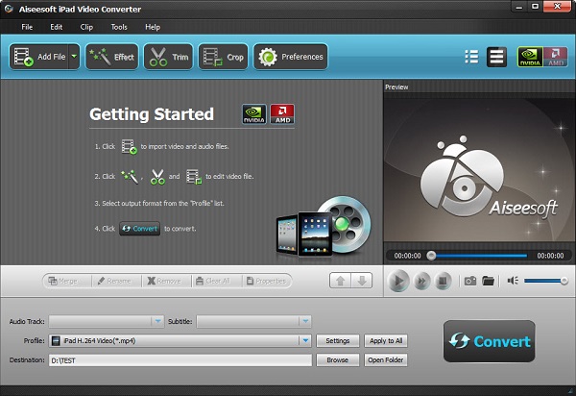Open the Effect editing tool
The width and height of the screenshot is (576, 396).
point(112,58)
